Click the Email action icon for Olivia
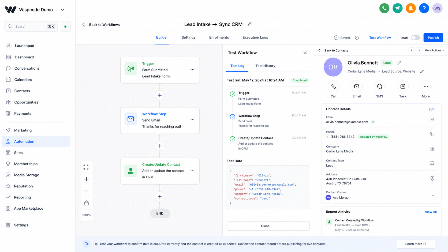Image resolution: width=448 pixels, height=252 pixels. coord(356,86)
